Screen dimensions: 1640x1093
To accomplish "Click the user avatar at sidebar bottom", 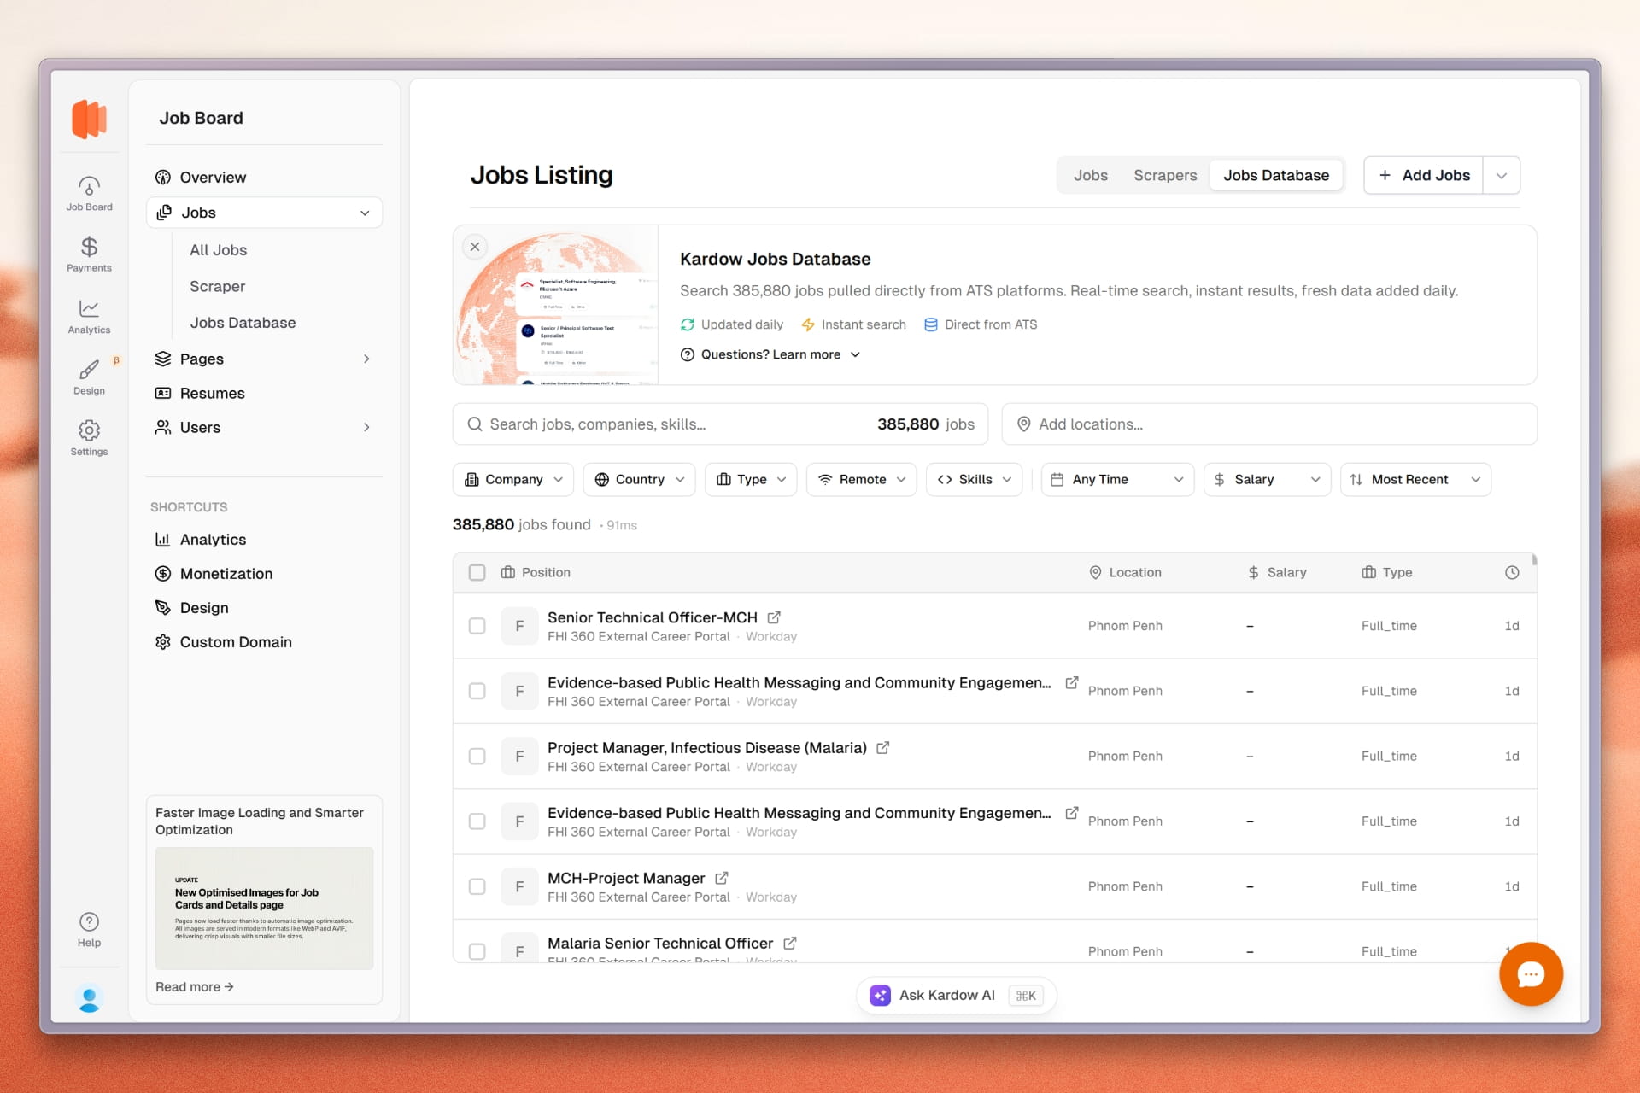I will [89, 997].
